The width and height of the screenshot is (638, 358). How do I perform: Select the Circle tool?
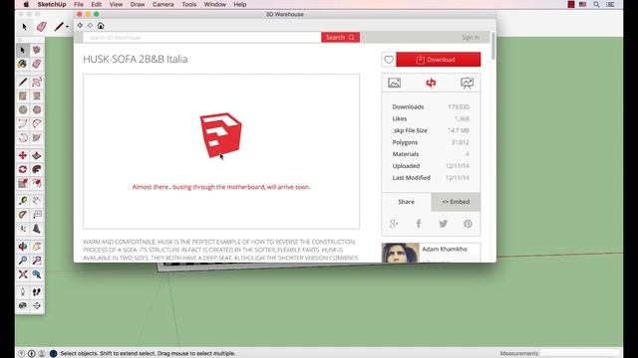coord(23,109)
